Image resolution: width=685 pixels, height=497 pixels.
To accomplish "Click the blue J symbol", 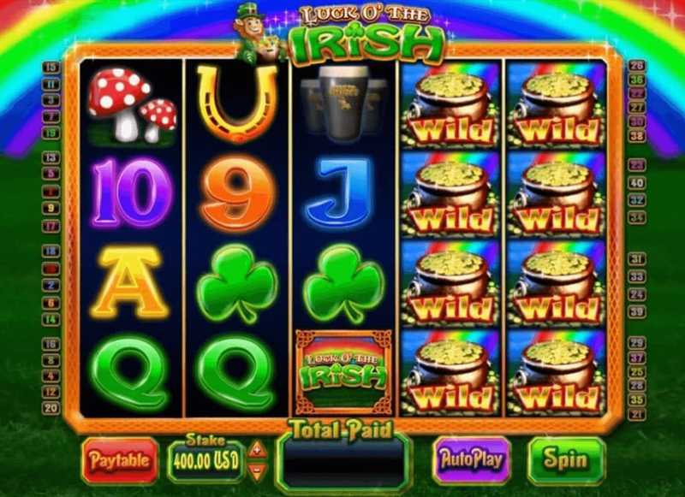I will pyautogui.click(x=343, y=193).
